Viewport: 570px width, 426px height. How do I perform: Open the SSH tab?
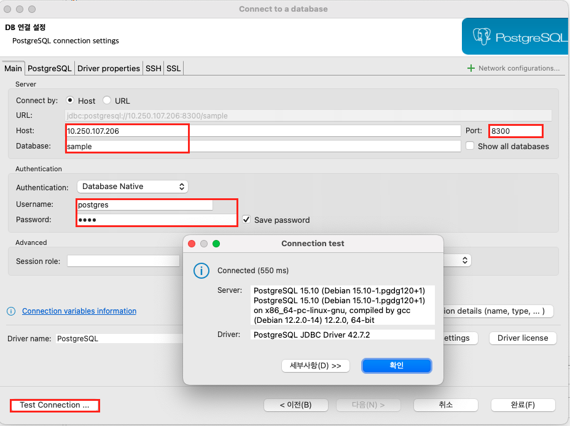click(154, 68)
